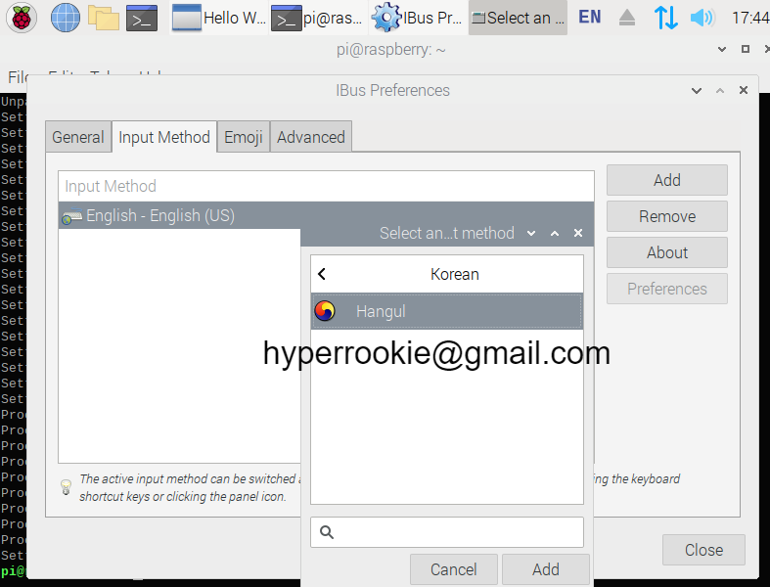Click the eject media tray icon
The width and height of the screenshot is (770, 587).
tap(627, 18)
